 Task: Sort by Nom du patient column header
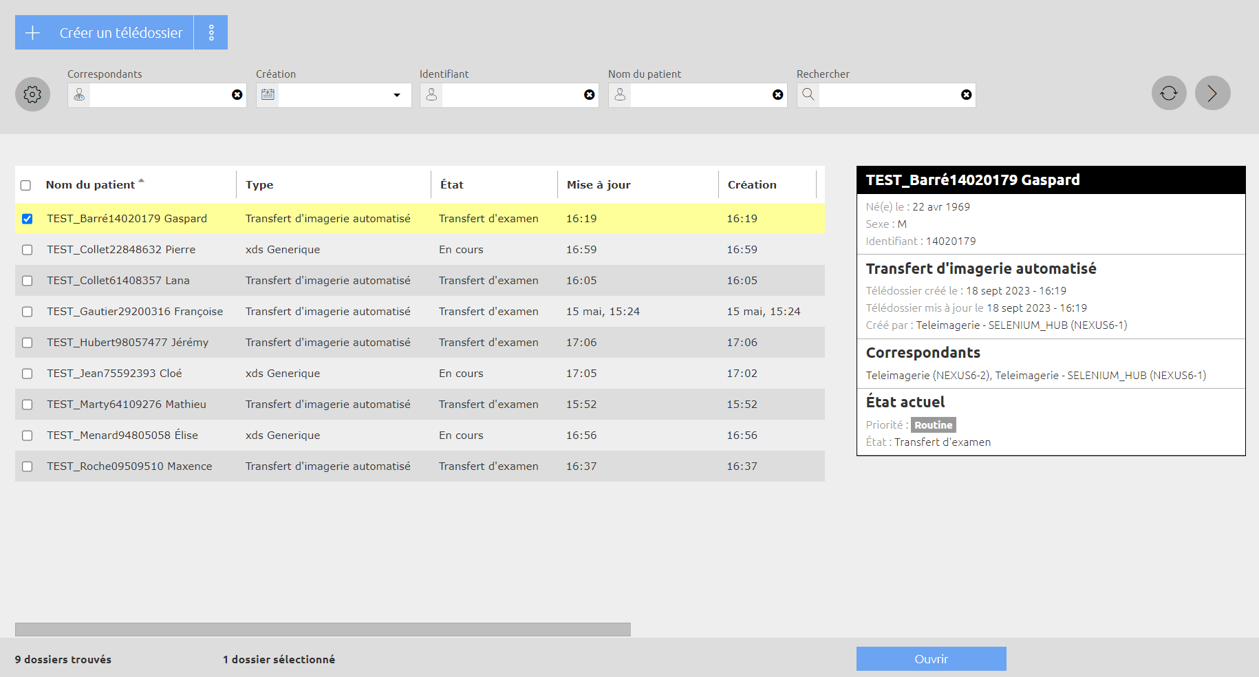90,184
